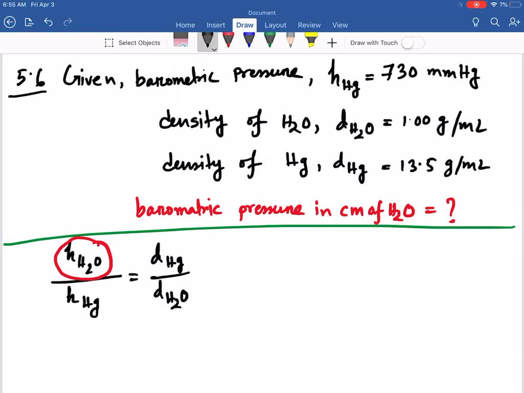Image resolution: width=524 pixels, height=393 pixels.
Task: Toggle Draw with Touch off
Action: point(413,42)
